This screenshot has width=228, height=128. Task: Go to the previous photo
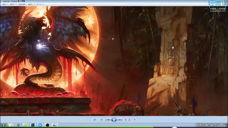(108, 120)
